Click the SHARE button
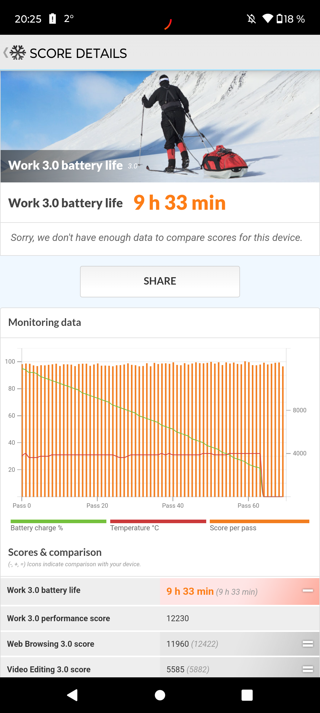 pos(160,281)
